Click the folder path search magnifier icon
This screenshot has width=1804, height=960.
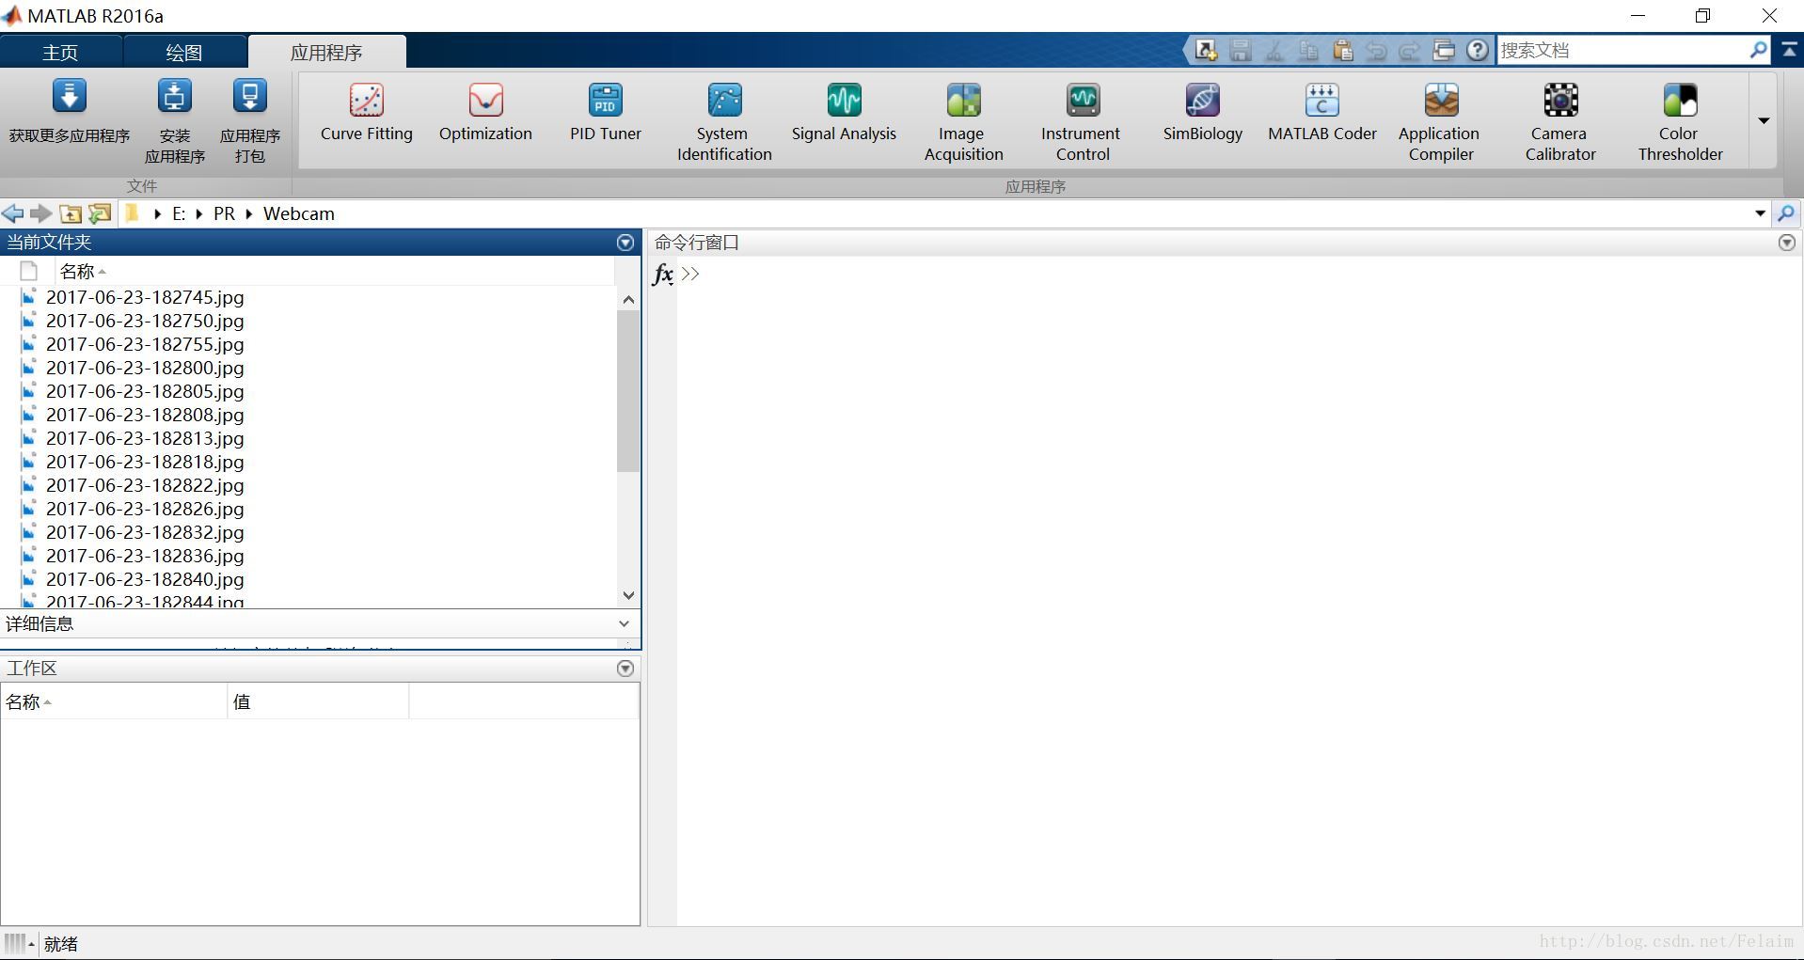(x=1786, y=213)
